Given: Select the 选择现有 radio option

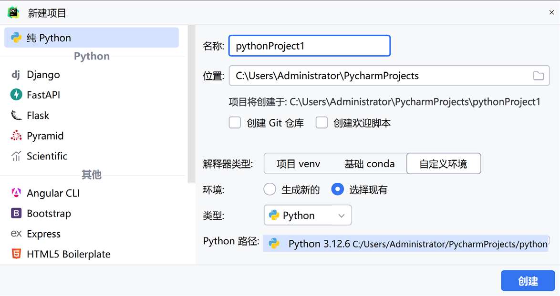Looking at the screenshot, I should [338, 189].
